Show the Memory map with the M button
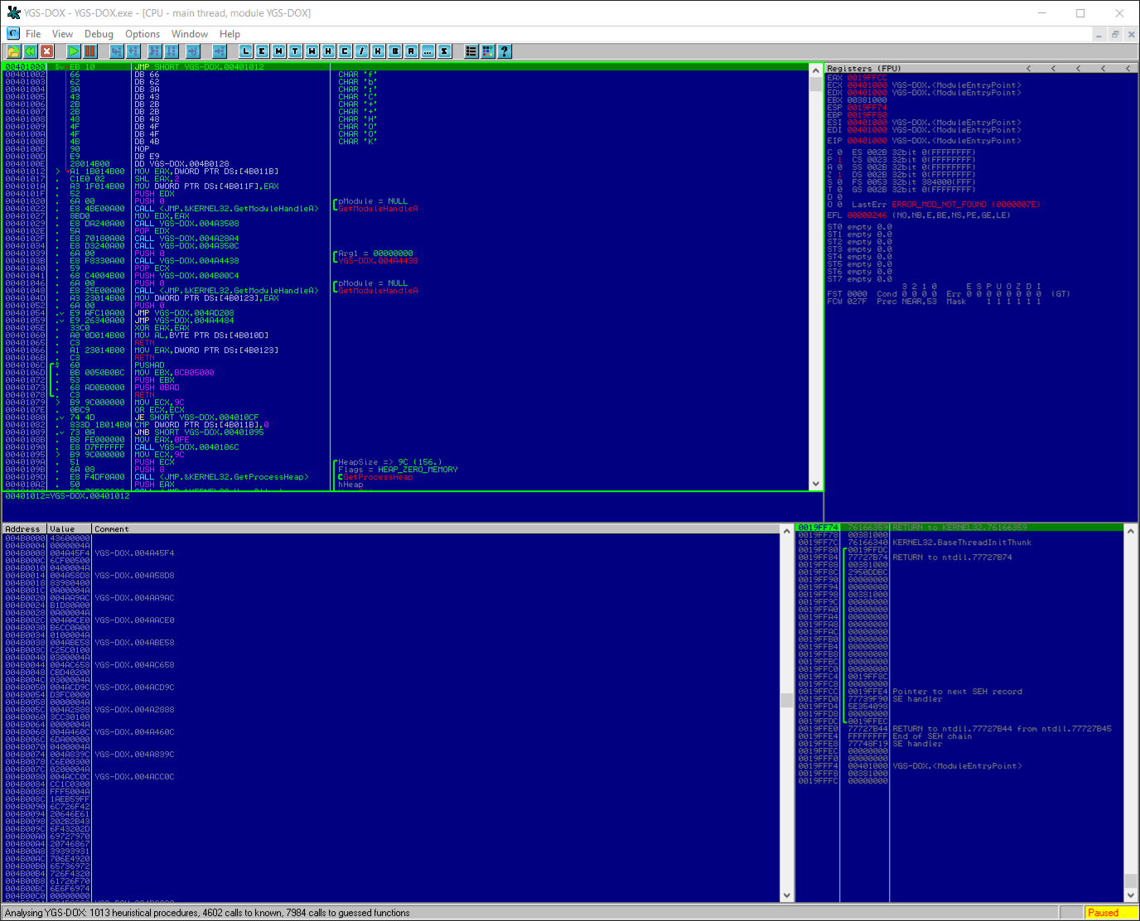The height and width of the screenshot is (921, 1140). (278, 51)
